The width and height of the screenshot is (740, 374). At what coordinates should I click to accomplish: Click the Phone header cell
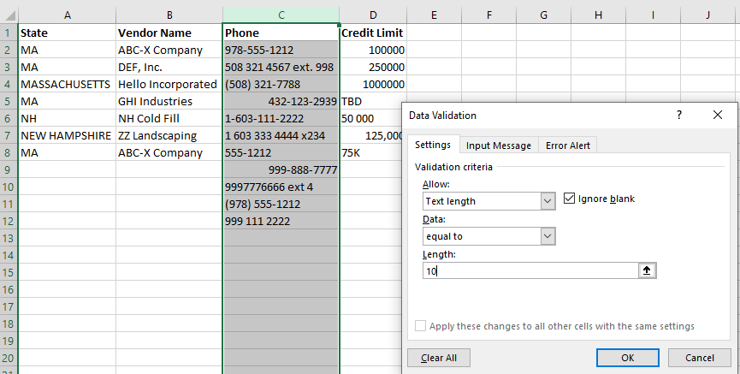point(281,33)
